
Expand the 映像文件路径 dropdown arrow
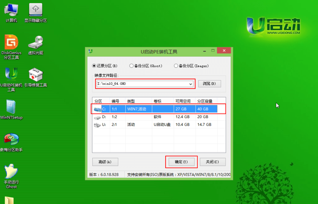click(191, 84)
